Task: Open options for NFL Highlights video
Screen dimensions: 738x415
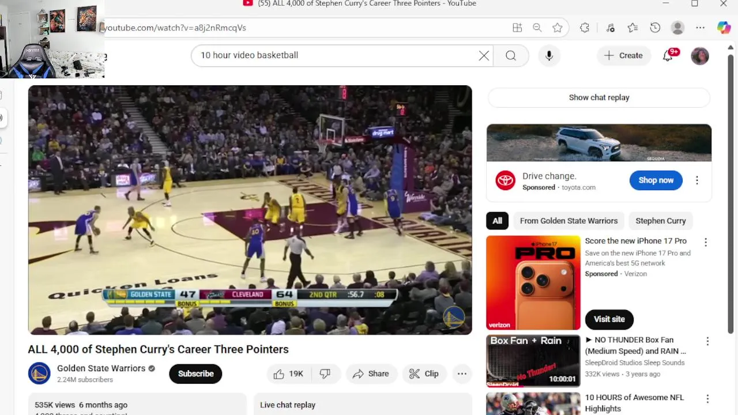Action: pos(707,399)
